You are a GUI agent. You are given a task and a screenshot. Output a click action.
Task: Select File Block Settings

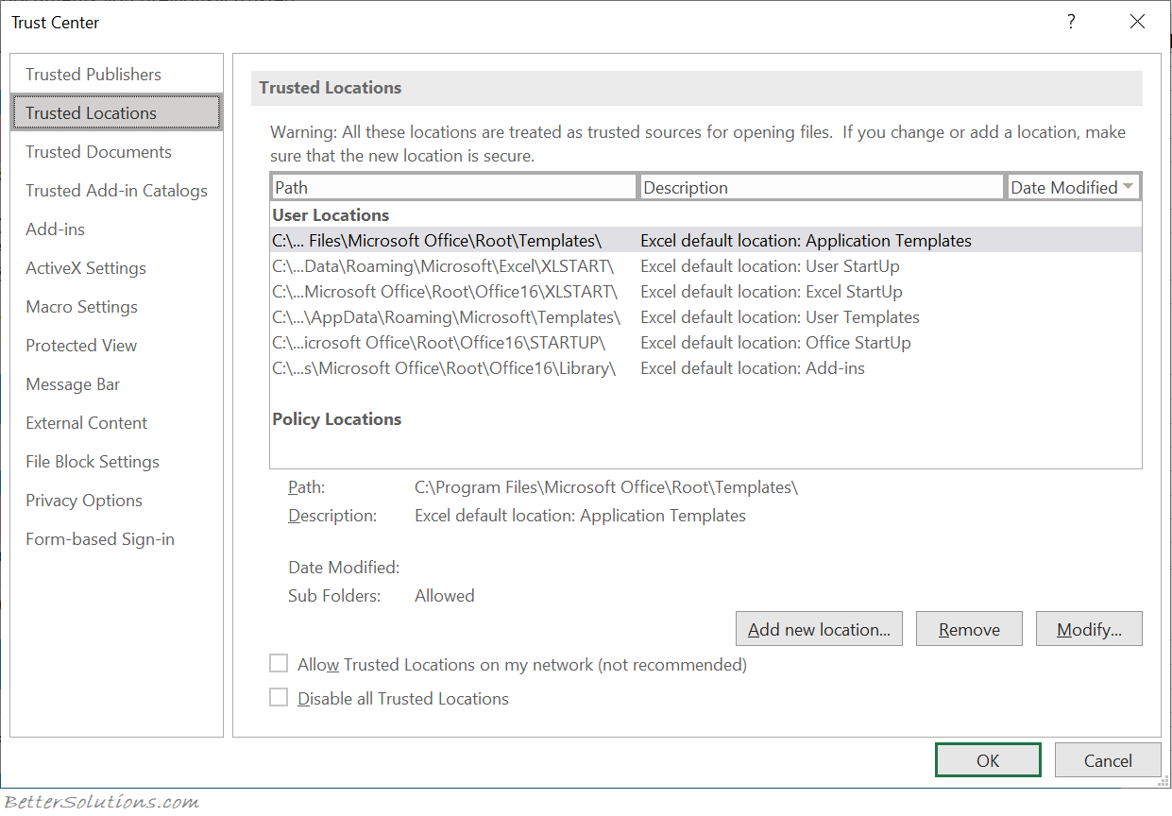pos(92,461)
